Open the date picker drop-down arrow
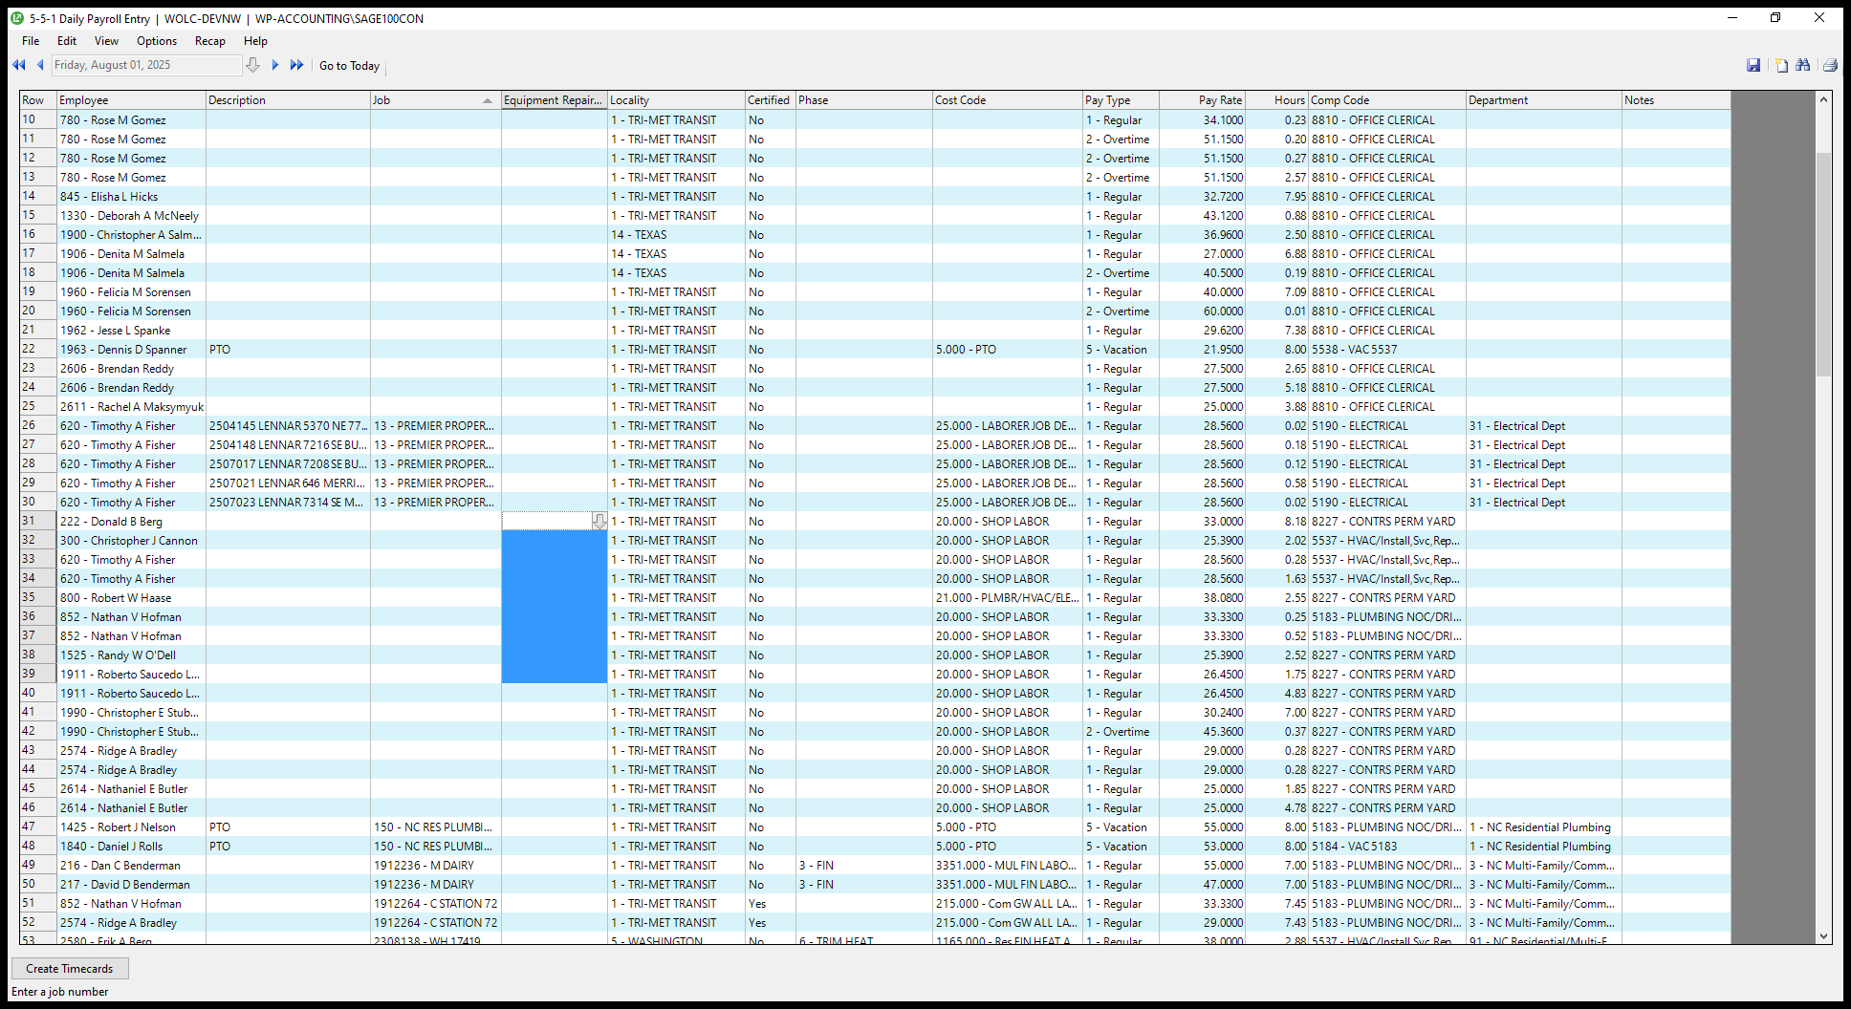This screenshot has height=1009, width=1851. click(x=252, y=65)
